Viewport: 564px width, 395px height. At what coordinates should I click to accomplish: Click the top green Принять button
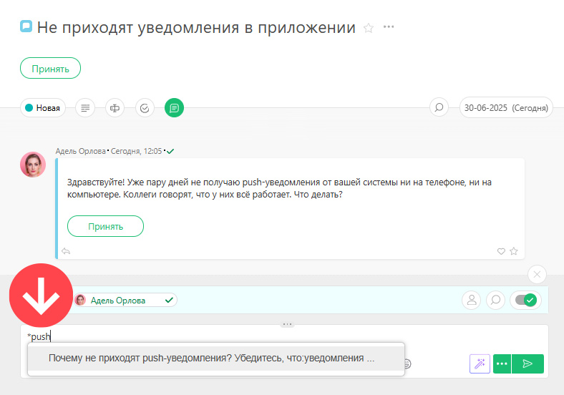50,68
